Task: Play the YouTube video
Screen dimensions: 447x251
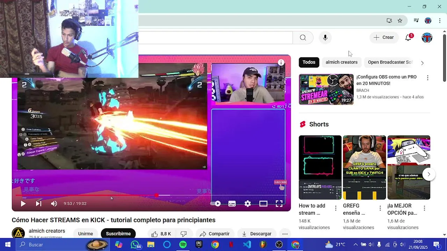Action: click(23, 204)
